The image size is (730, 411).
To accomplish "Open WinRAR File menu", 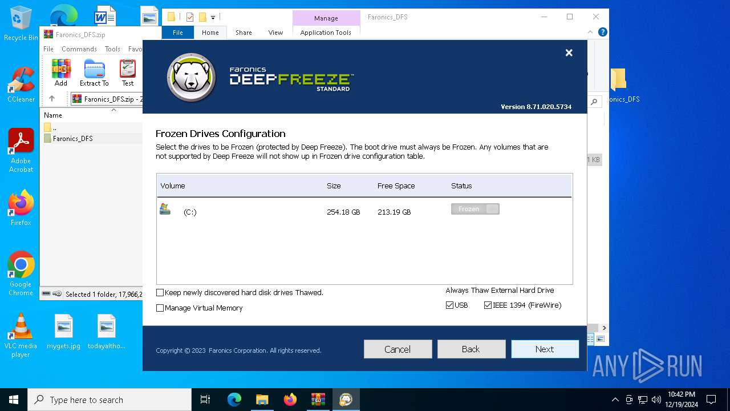I will [x=48, y=49].
